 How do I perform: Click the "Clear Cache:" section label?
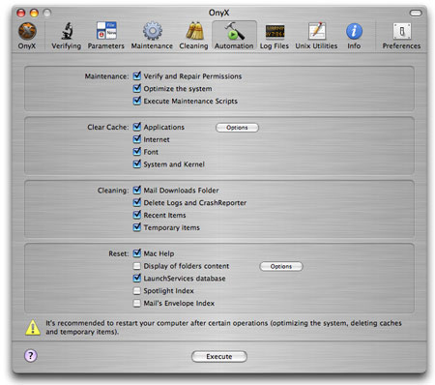click(108, 127)
